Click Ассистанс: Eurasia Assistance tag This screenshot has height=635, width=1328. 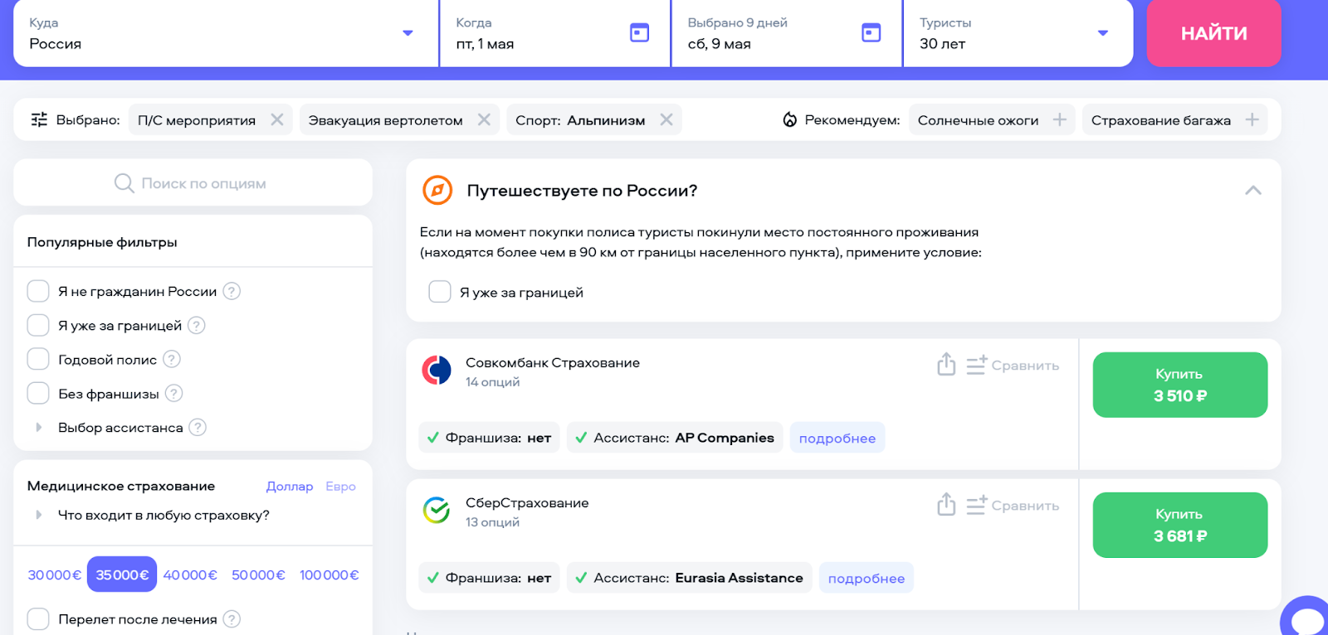point(690,578)
